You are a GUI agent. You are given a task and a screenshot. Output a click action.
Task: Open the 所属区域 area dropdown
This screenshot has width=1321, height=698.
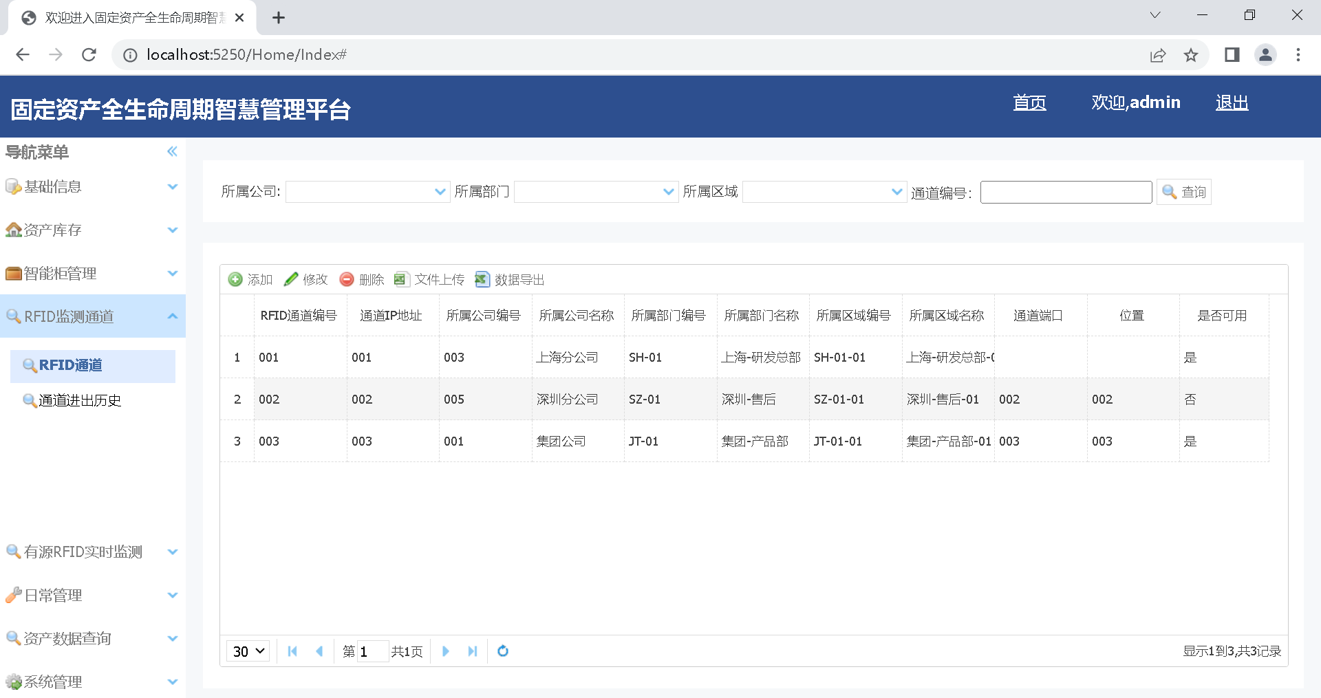tap(896, 192)
